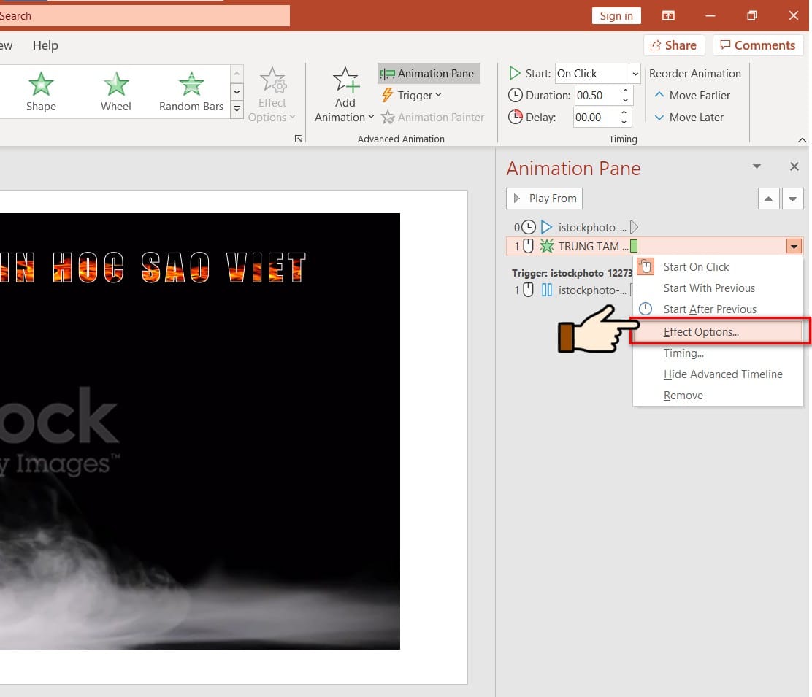Open Effect Options from context menu
Screen dimensions: 812x697
coord(719,331)
